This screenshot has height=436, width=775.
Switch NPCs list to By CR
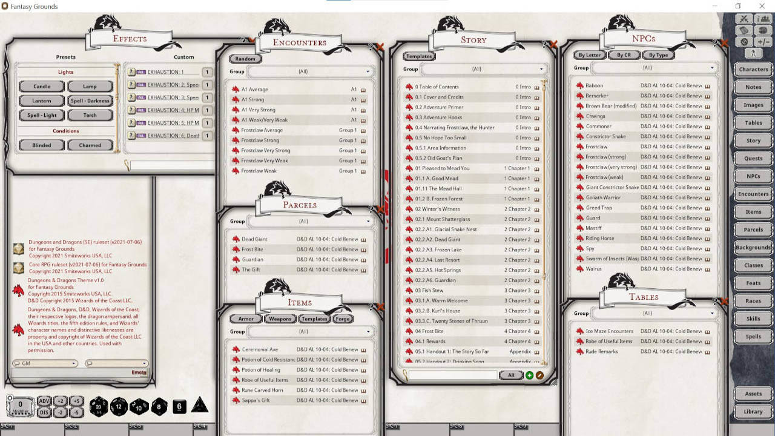click(x=624, y=54)
